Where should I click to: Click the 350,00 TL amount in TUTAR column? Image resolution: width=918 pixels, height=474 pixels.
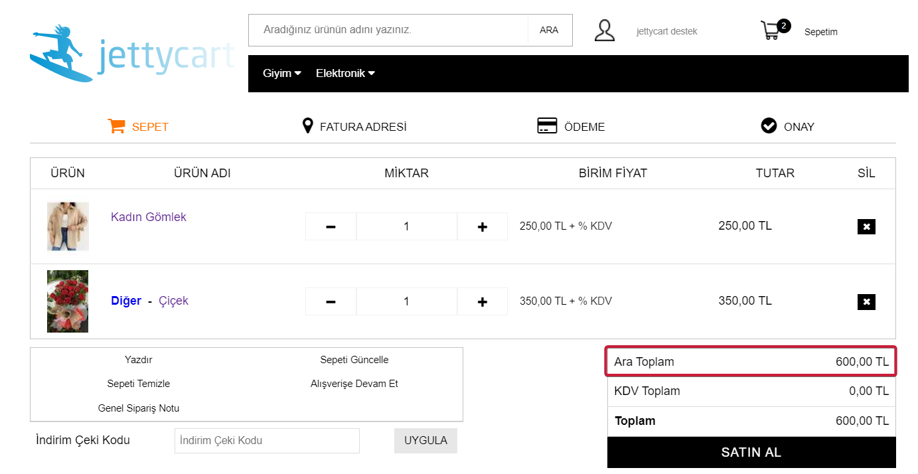(x=745, y=301)
